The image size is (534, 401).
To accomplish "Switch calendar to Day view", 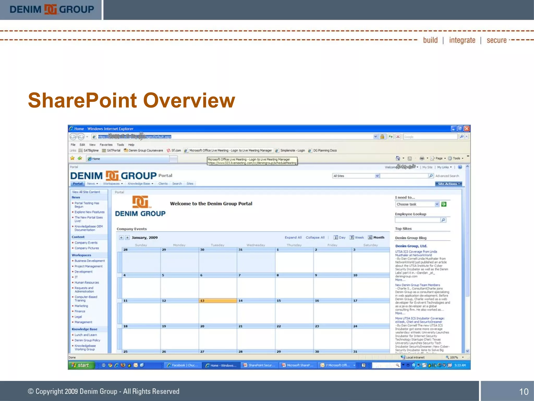I will (x=339, y=238).
